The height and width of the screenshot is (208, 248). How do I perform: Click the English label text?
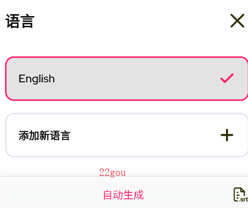[37, 79]
